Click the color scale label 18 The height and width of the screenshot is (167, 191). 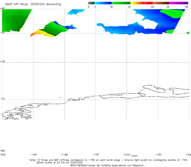pos(111,7)
